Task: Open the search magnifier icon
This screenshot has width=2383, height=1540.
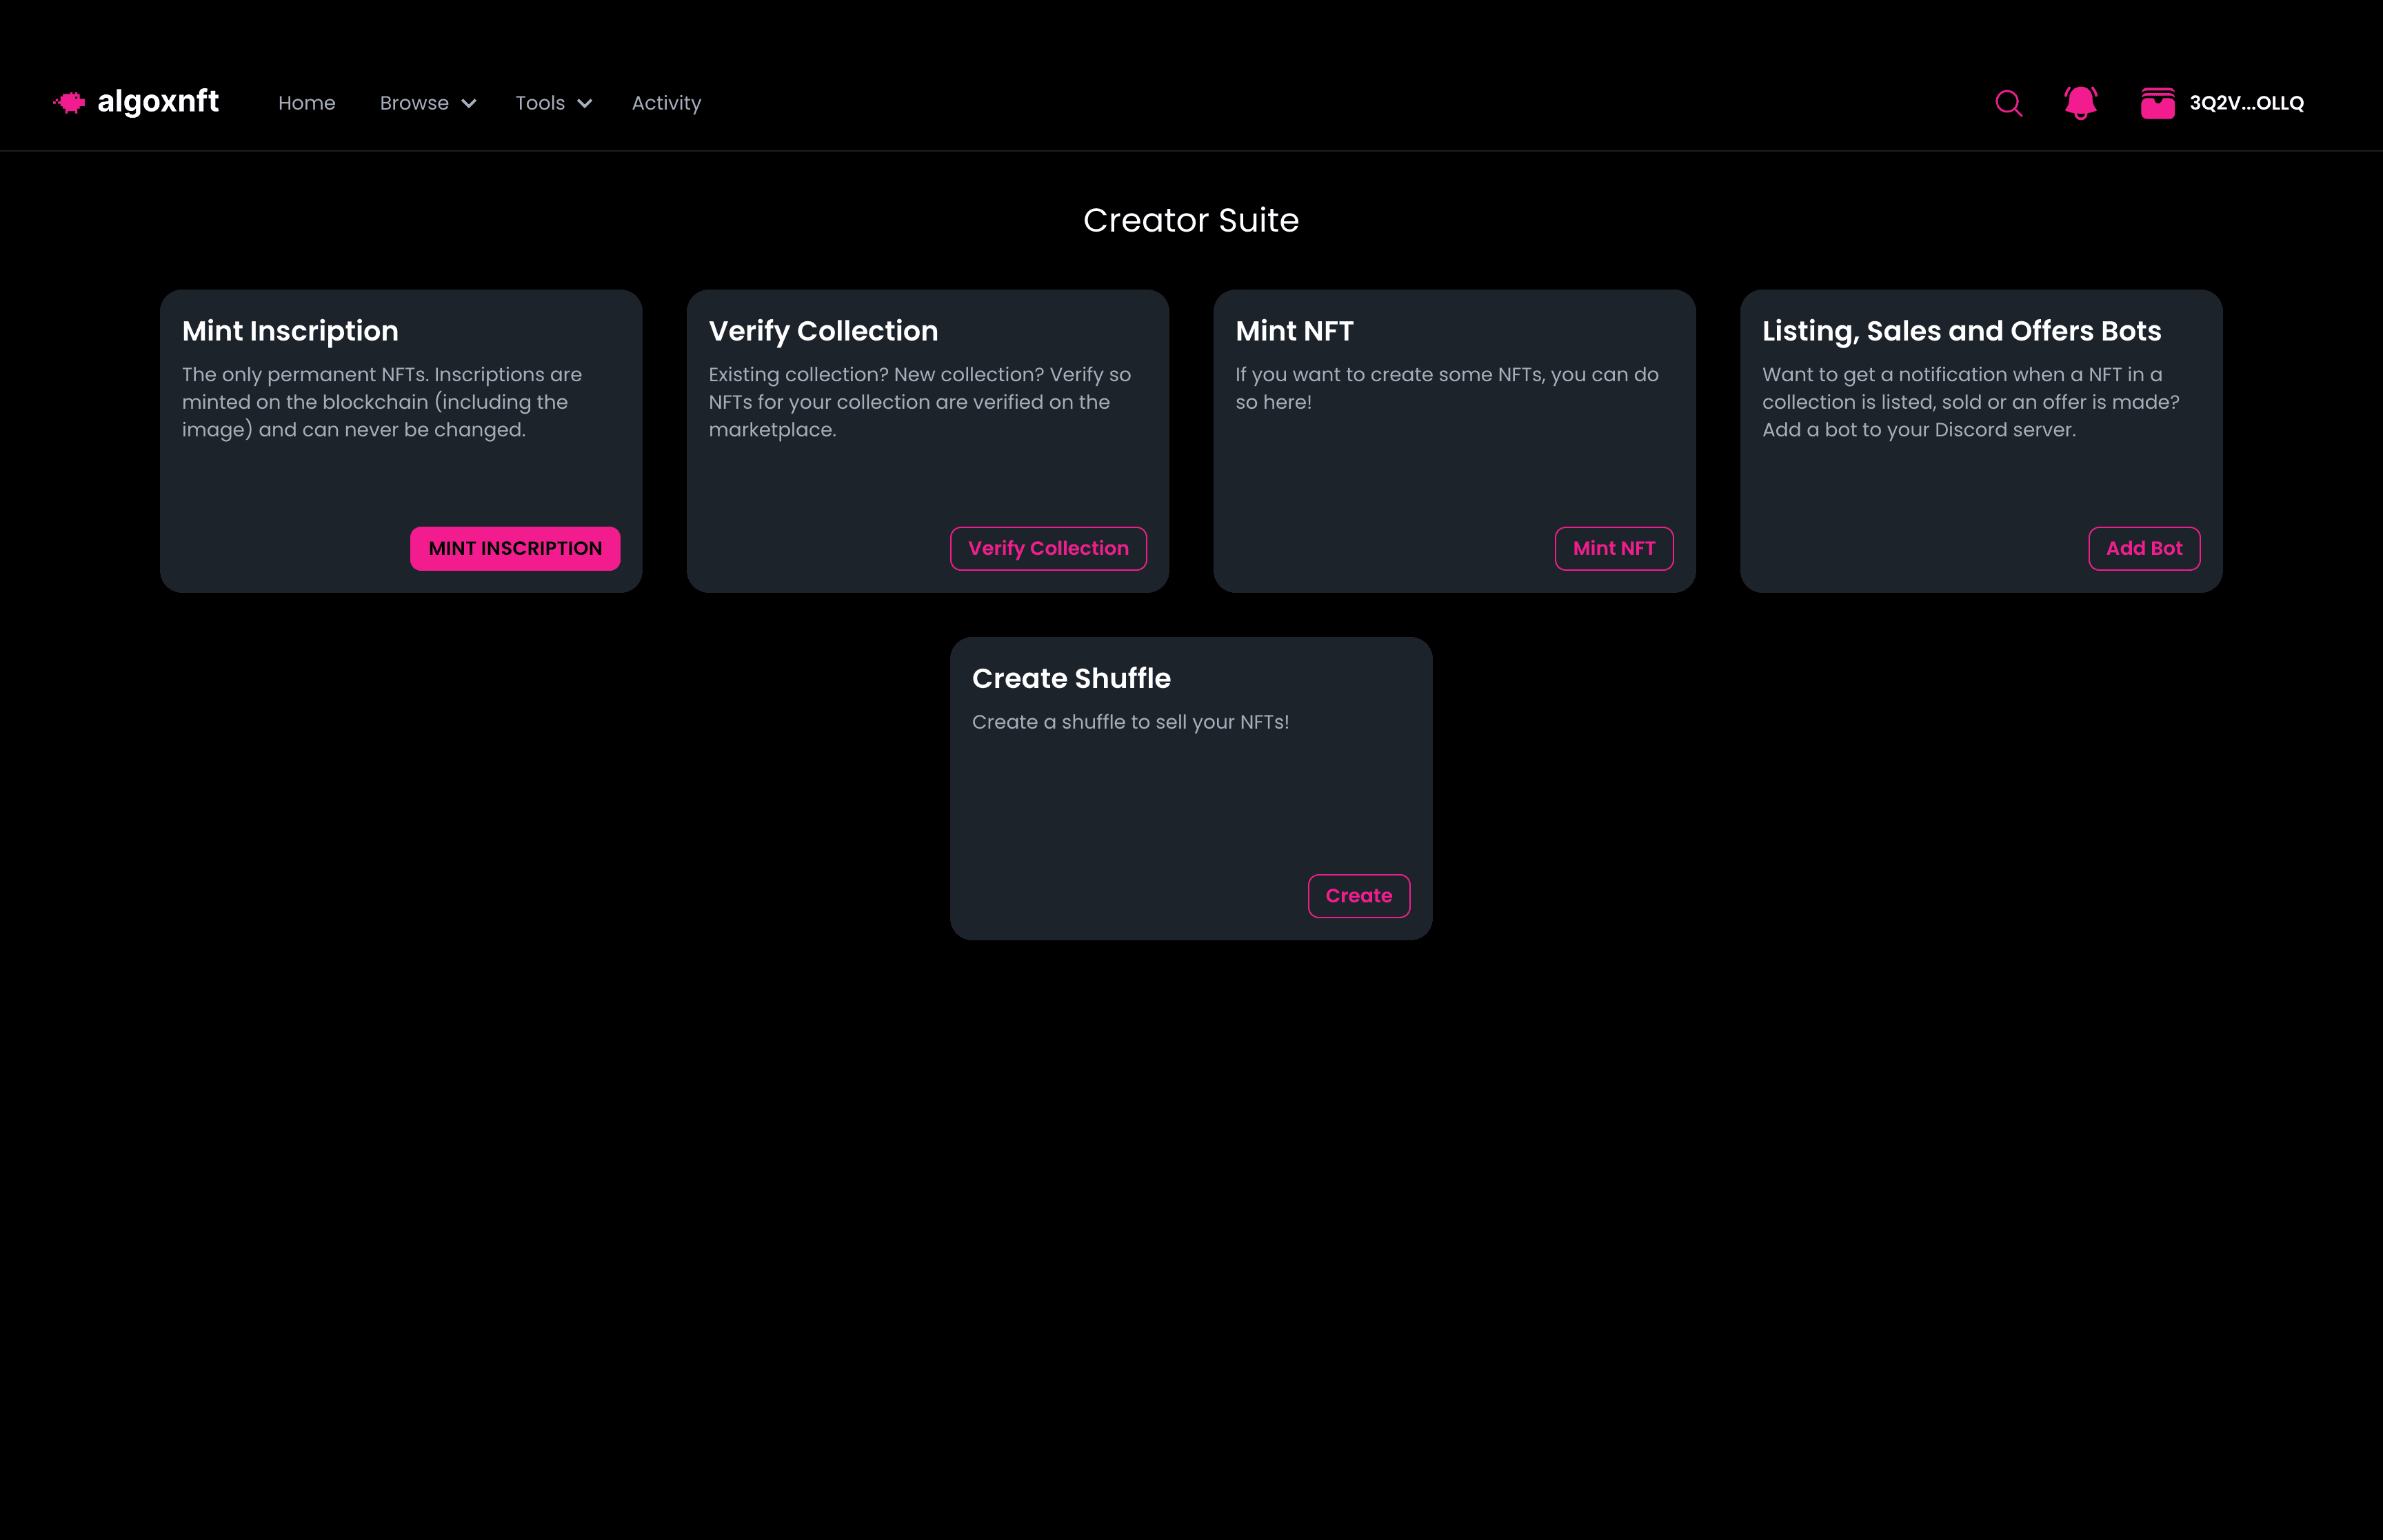Action: tap(2009, 103)
